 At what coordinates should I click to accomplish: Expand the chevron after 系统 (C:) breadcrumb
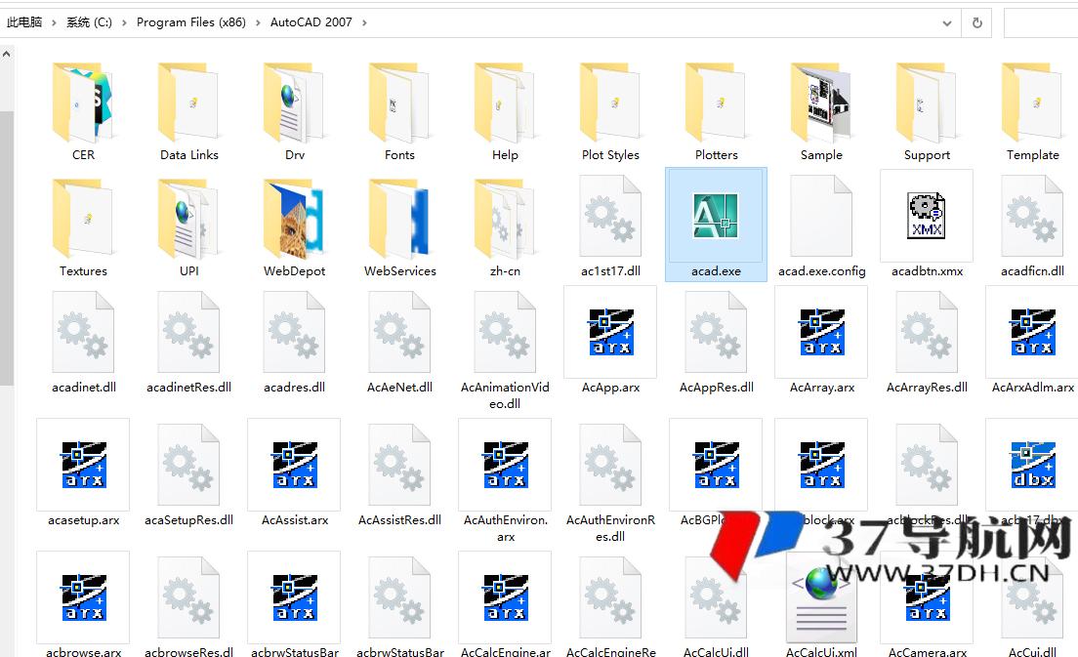[125, 22]
